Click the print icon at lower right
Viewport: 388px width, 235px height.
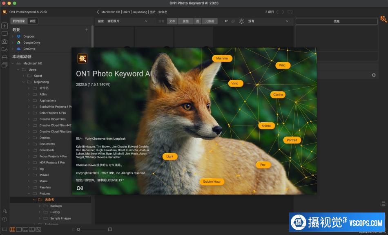coord(383,204)
